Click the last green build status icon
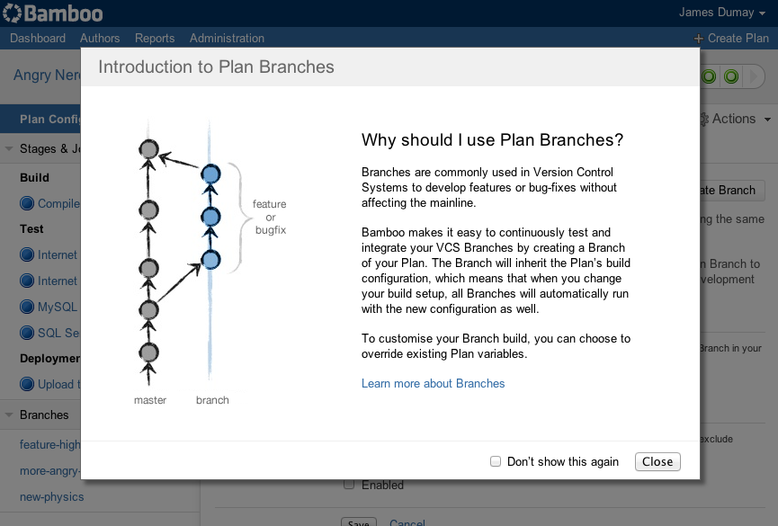Screen dimensions: 778x526 (x=731, y=76)
